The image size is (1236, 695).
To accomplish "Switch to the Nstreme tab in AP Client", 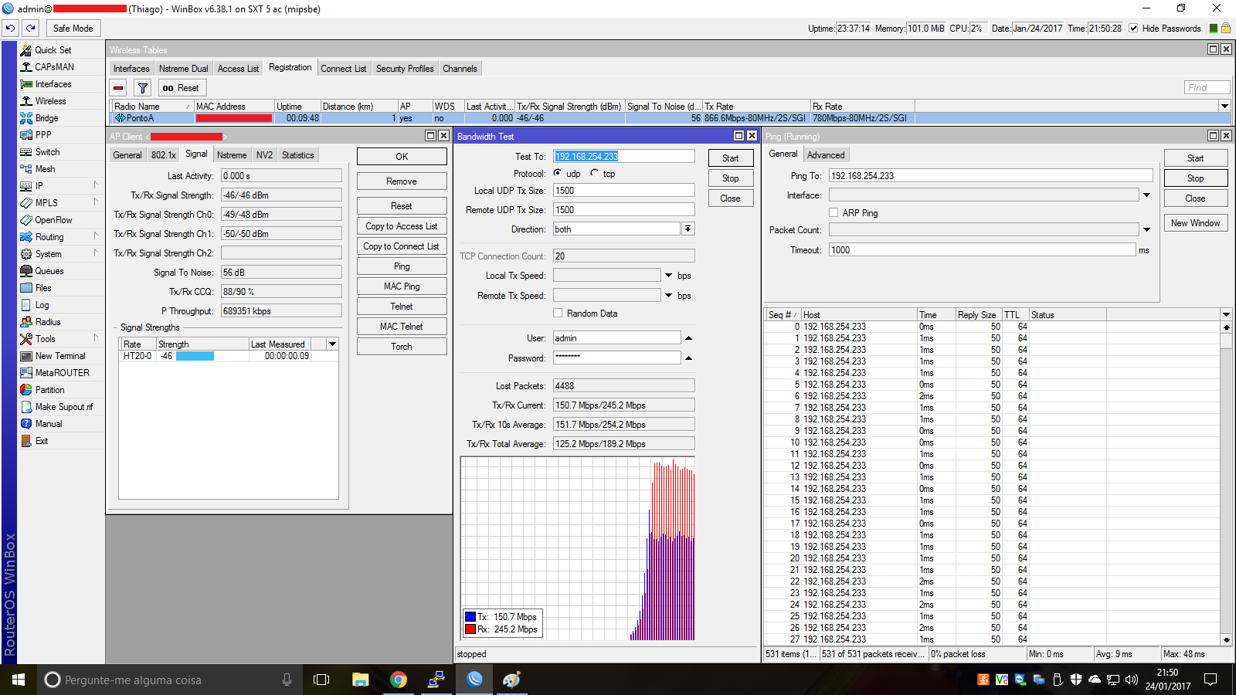I will tap(232, 155).
